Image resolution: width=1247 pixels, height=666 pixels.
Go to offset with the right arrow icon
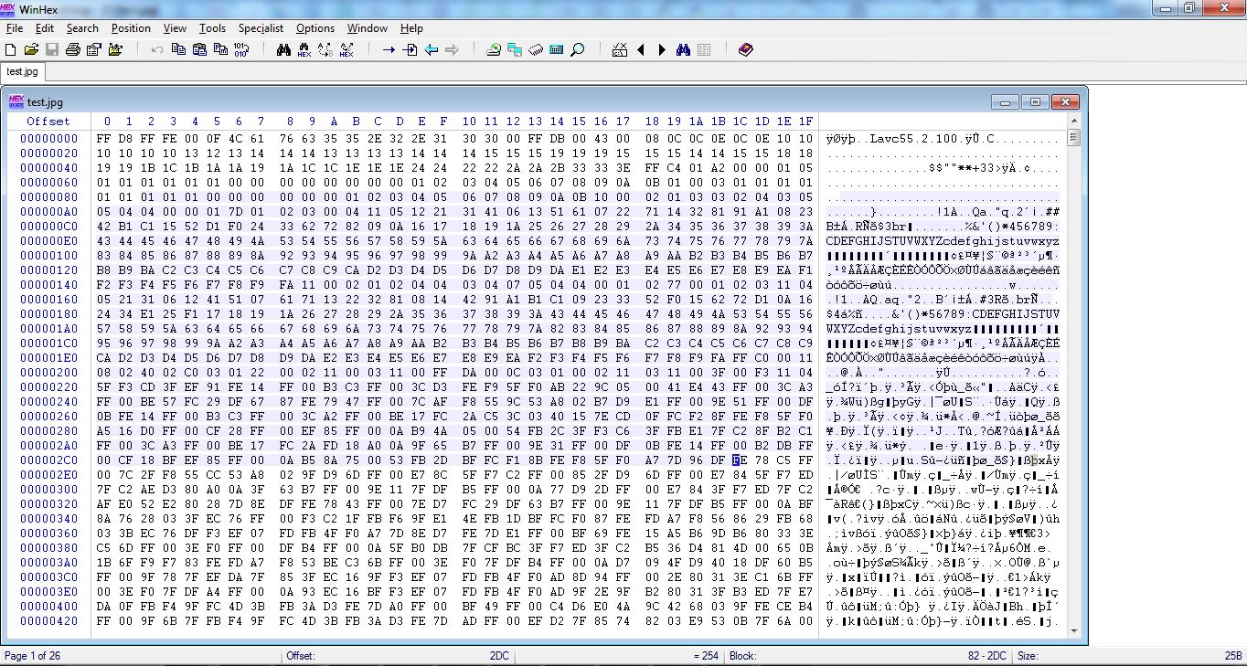[x=389, y=49]
